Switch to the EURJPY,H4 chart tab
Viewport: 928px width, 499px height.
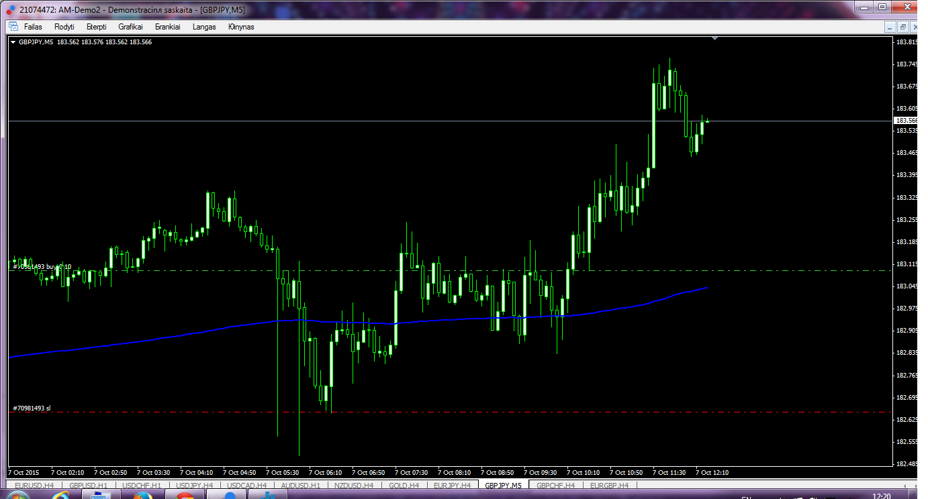[x=452, y=486]
